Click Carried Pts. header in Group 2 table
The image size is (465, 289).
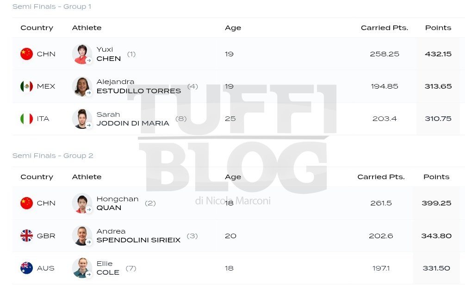pyautogui.click(x=381, y=177)
